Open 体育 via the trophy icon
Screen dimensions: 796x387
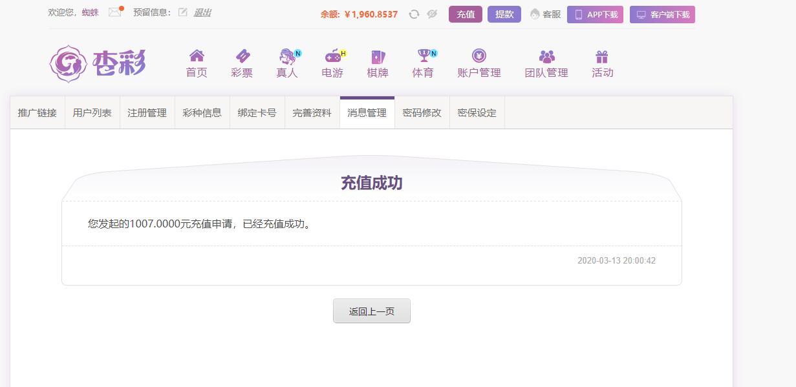423,56
